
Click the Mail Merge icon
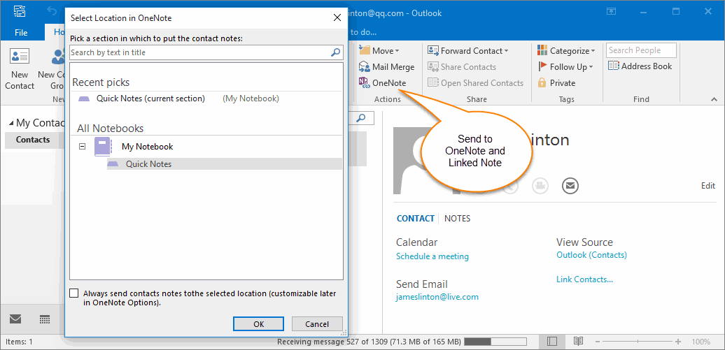click(365, 67)
